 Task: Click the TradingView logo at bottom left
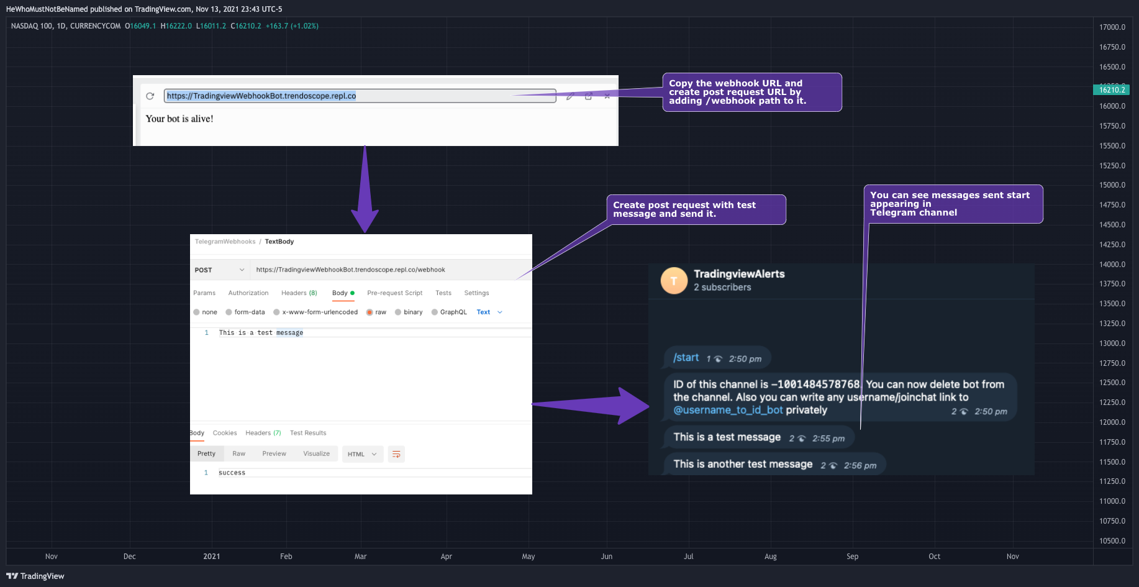tap(35, 576)
